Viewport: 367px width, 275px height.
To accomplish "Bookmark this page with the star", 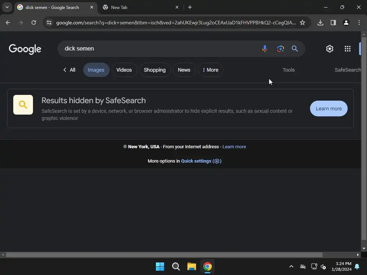I will 302,23.
